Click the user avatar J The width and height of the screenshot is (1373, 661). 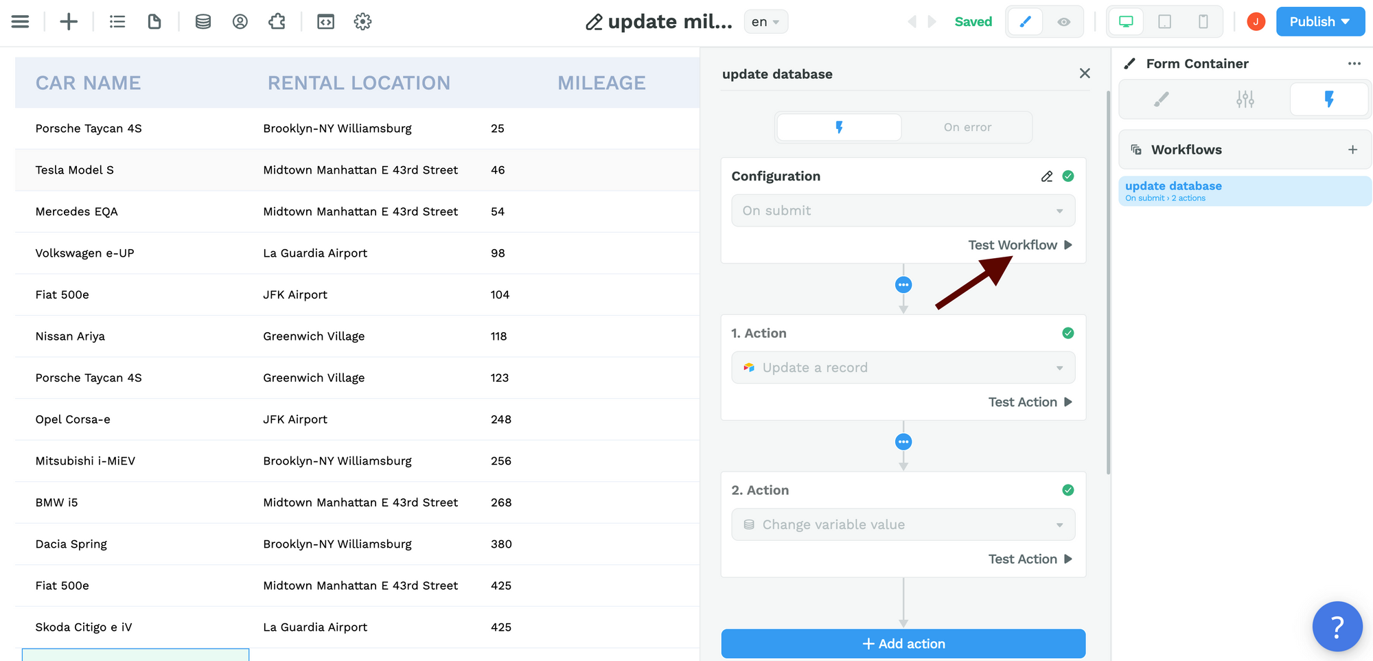(x=1256, y=22)
